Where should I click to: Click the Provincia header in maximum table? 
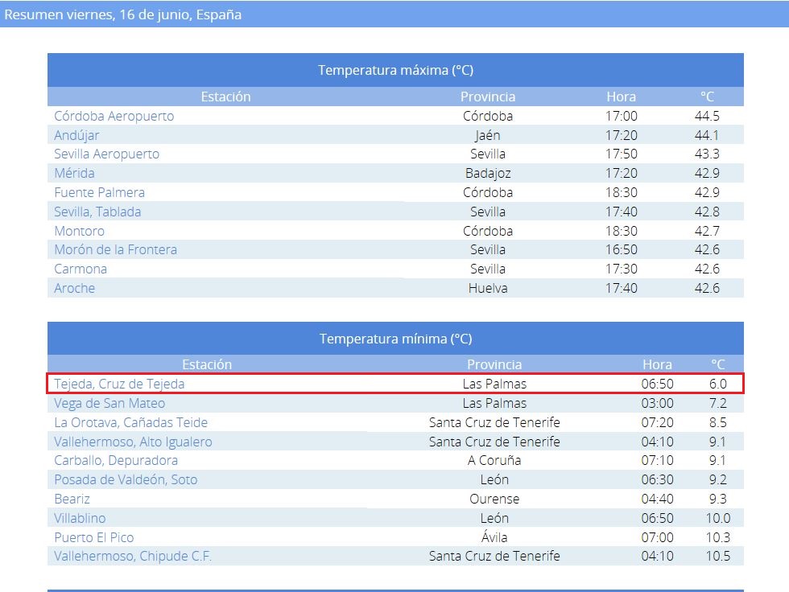click(x=488, y=97)
